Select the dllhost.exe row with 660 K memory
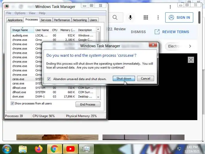The image size is (205, 154). point(53,92)
